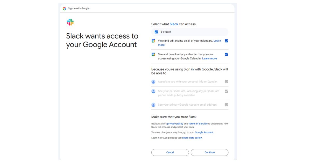Click the disabled Associate you with personal info checkbox
311x163 pixels.
pos(227,82)
